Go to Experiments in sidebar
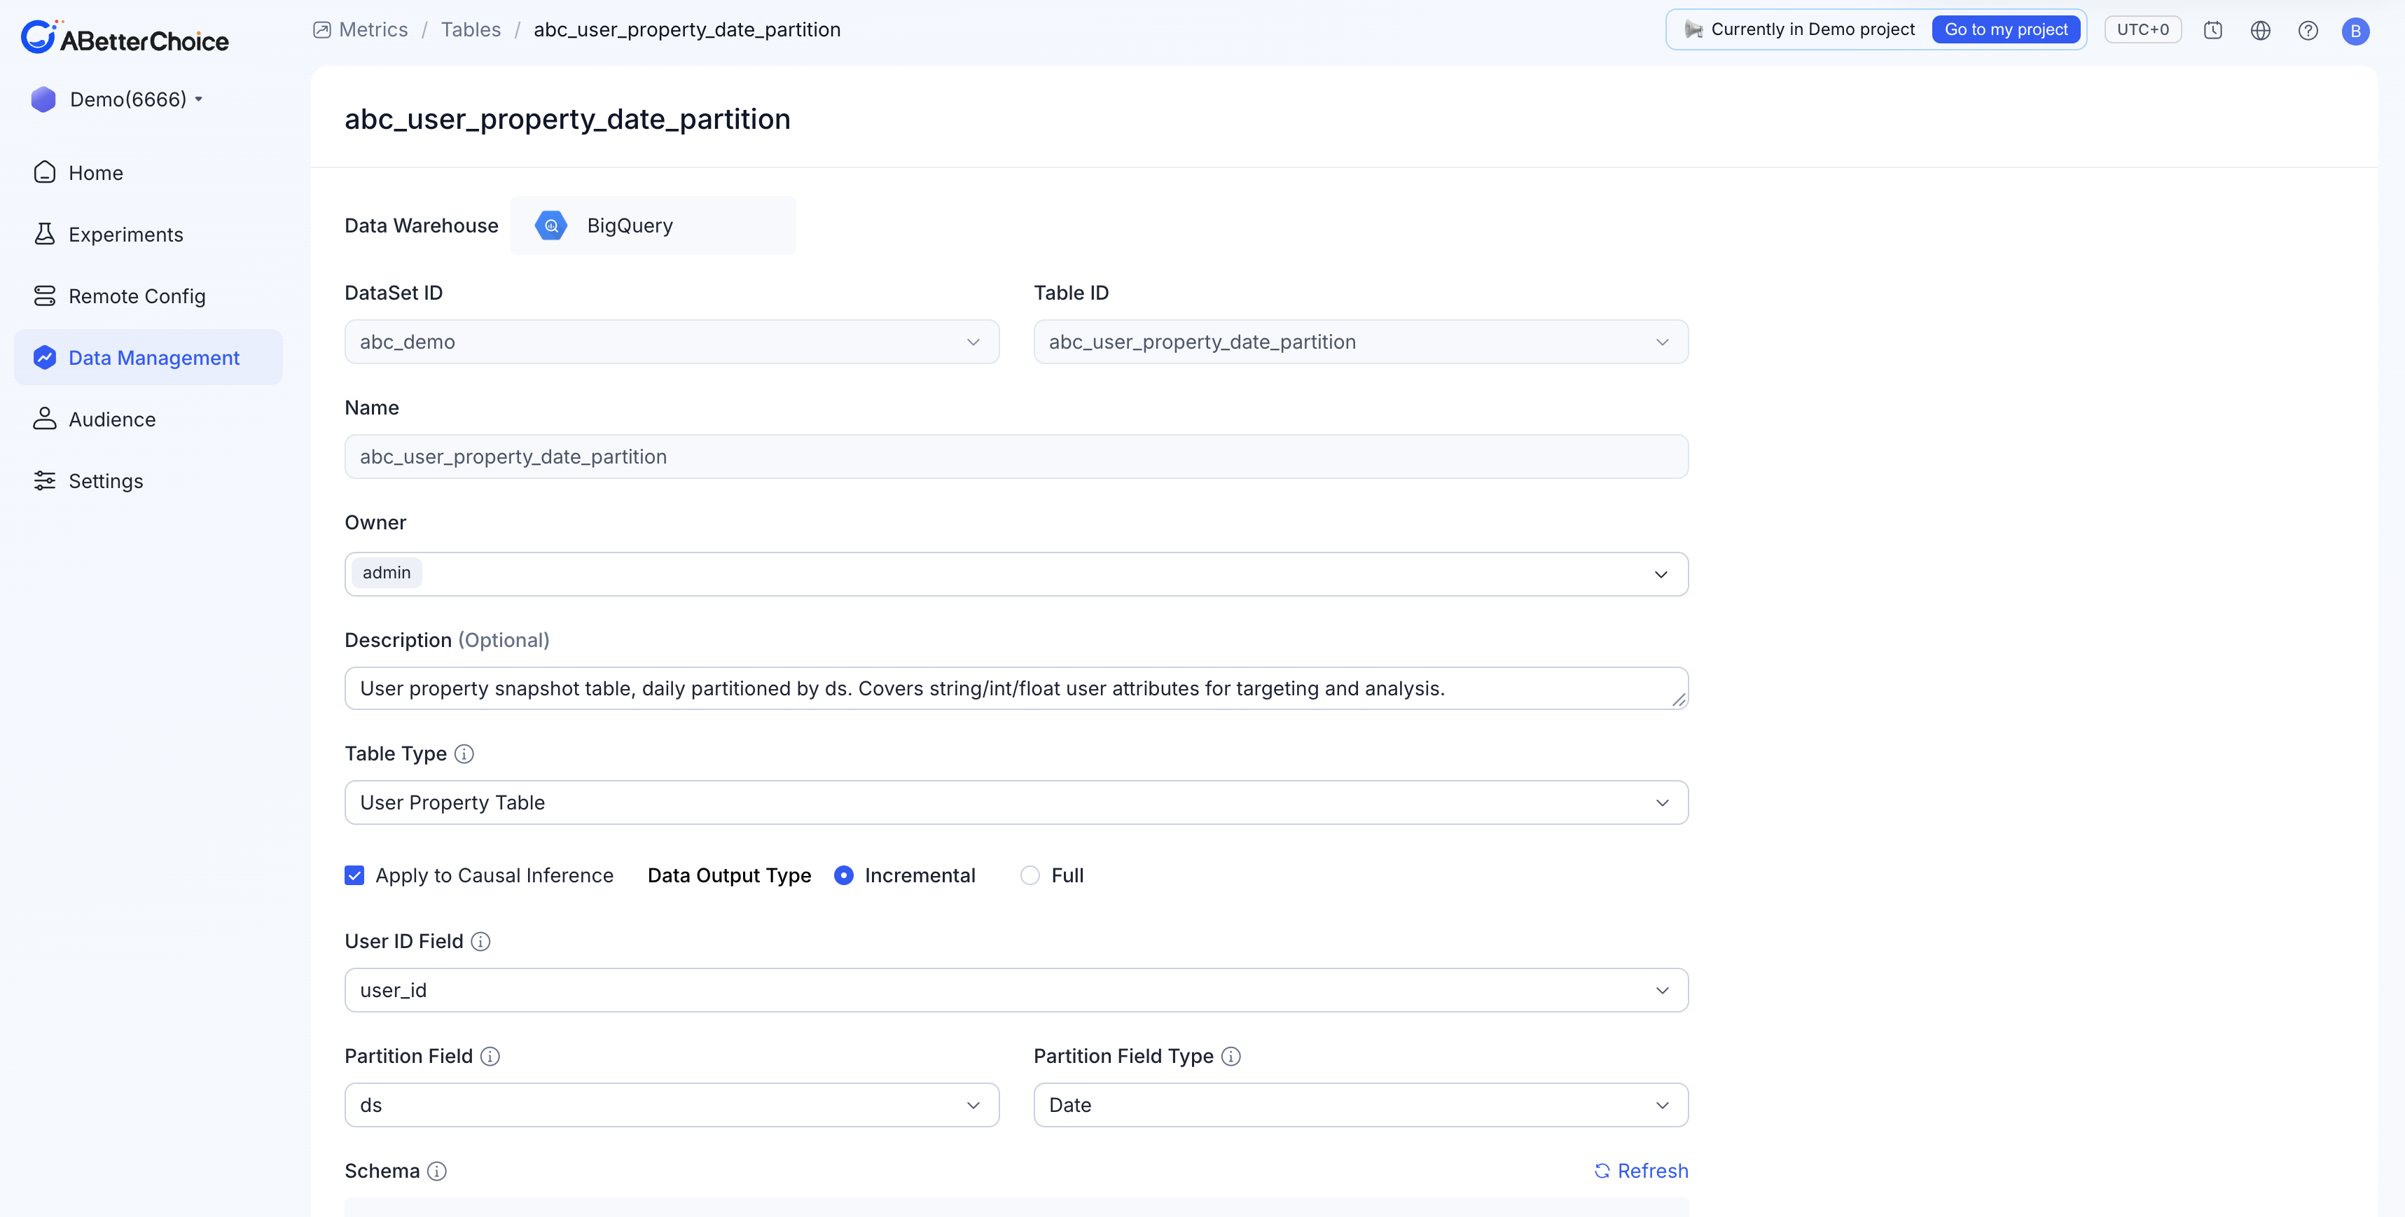The image size is (2405, 1217). 148,235
